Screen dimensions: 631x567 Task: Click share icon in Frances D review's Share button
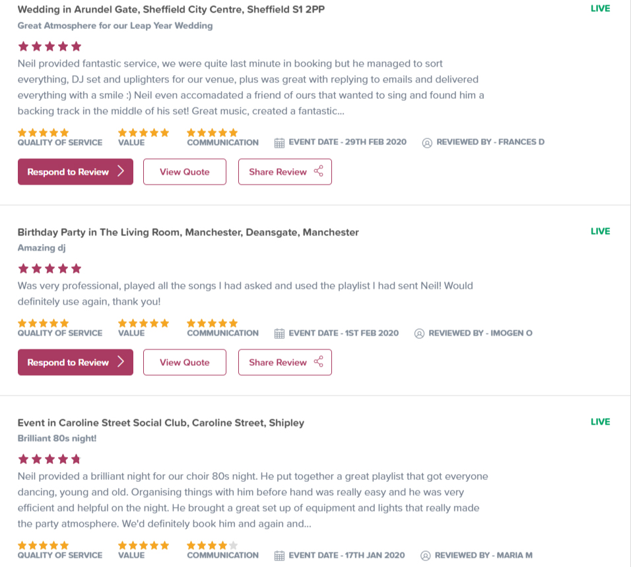pyautogui.click(x=319, y=171)
